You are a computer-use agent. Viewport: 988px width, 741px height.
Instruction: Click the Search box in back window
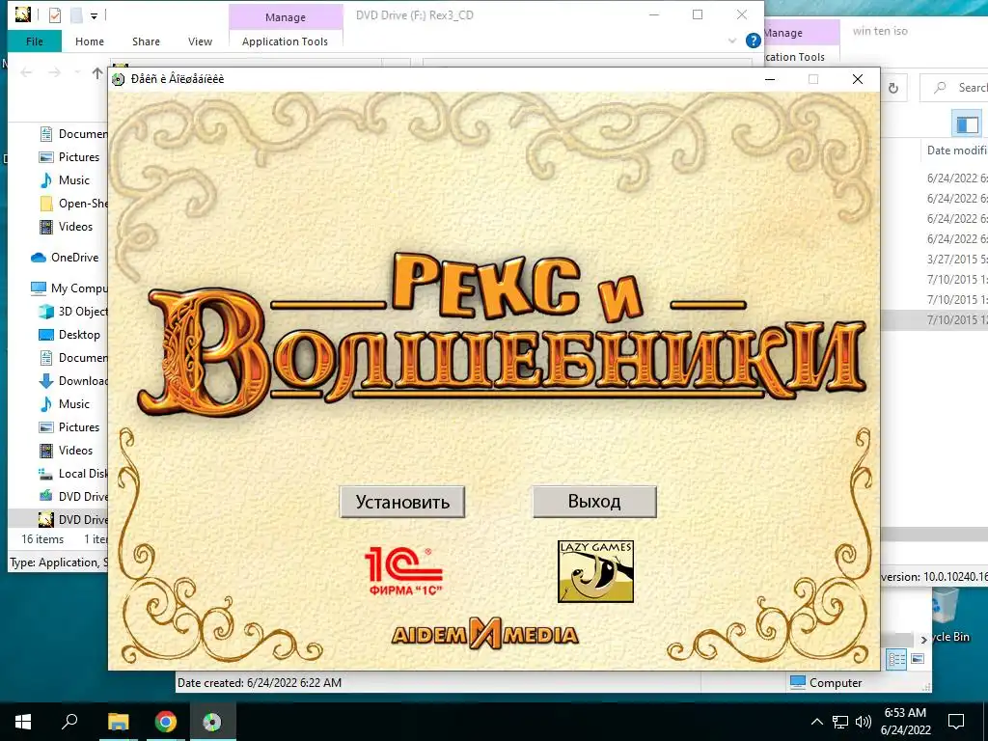[x=954, y=88]
